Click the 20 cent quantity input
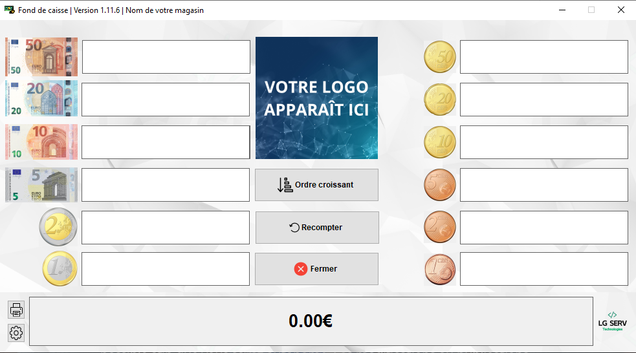The width and height of the screenshot is (636, 353). (543, 100)
